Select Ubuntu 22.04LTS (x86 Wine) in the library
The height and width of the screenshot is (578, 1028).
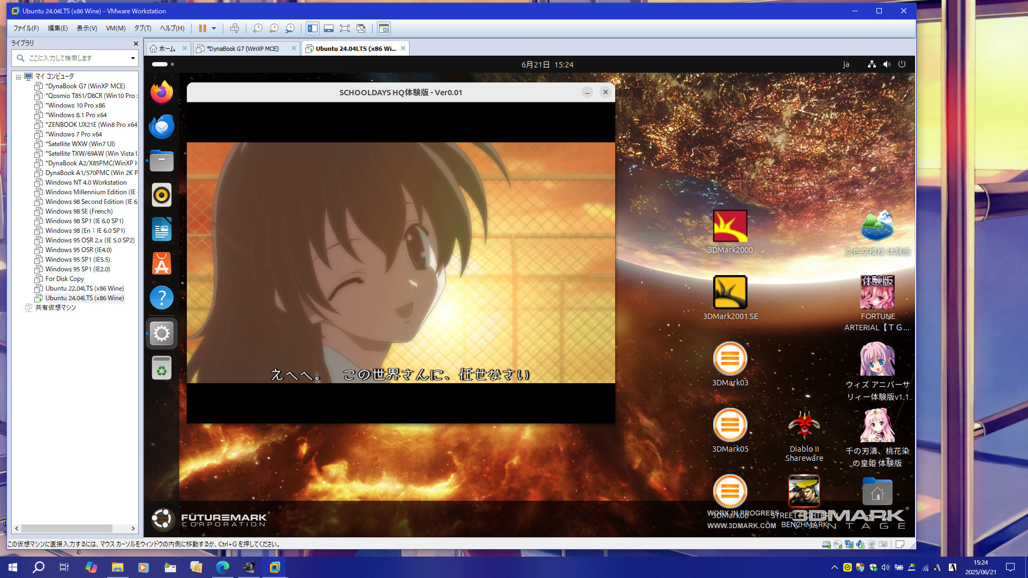coord(85,288)
